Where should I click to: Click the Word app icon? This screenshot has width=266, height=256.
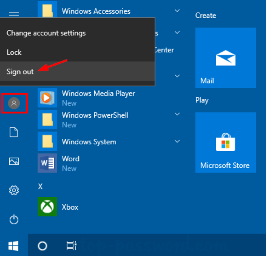(47, 163)
